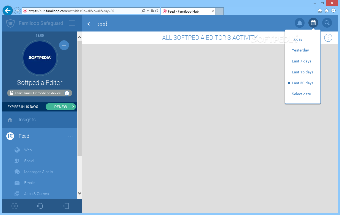Open Apps & Games category
This screenshot has height=215, width=340.
point(36,194)
